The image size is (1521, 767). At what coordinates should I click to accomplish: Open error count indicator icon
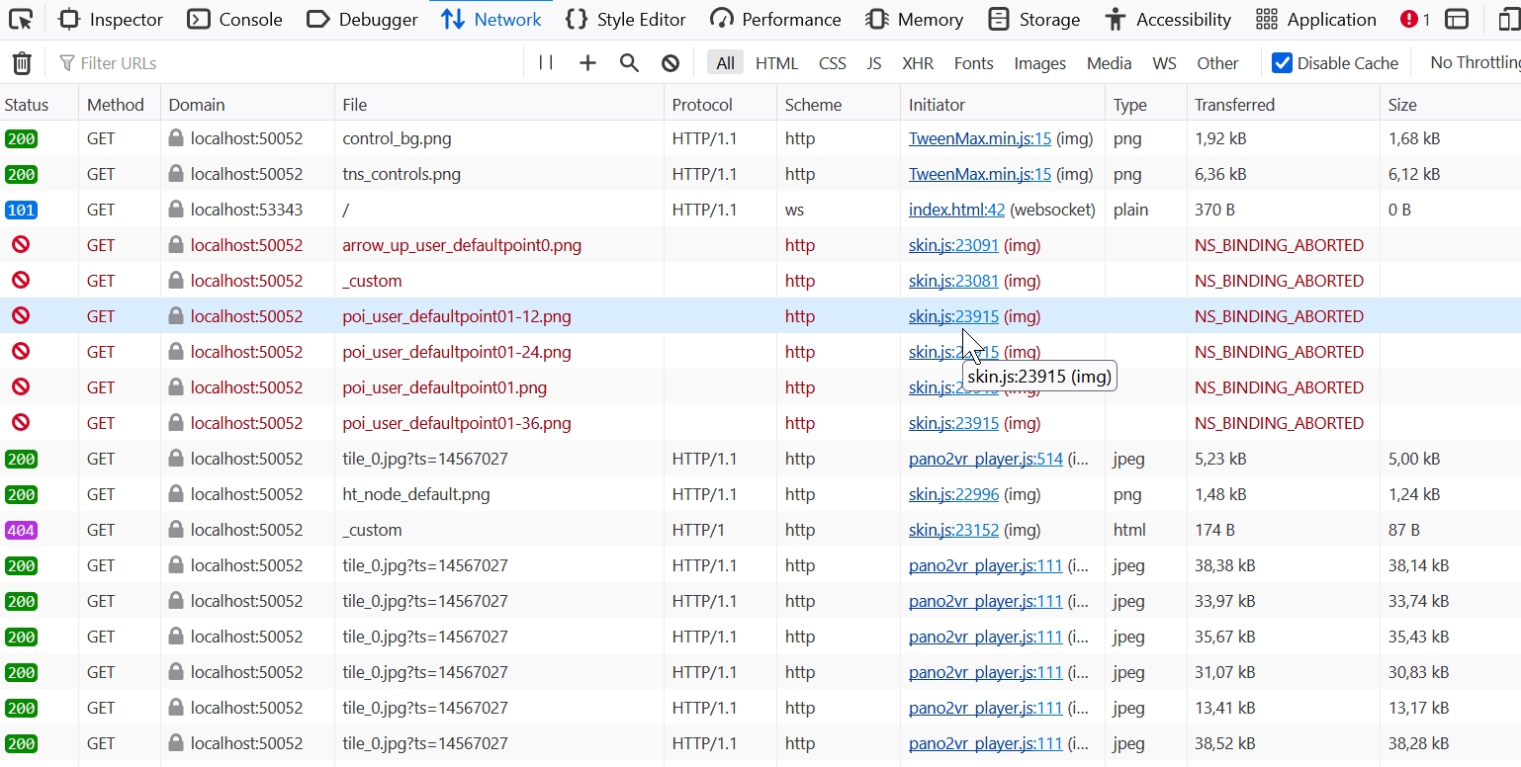point(1415,19)
